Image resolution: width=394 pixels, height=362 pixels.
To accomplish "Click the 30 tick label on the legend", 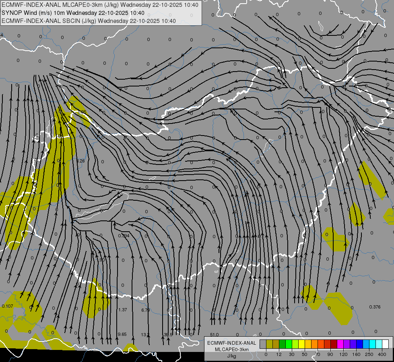I will coord(292,354).
